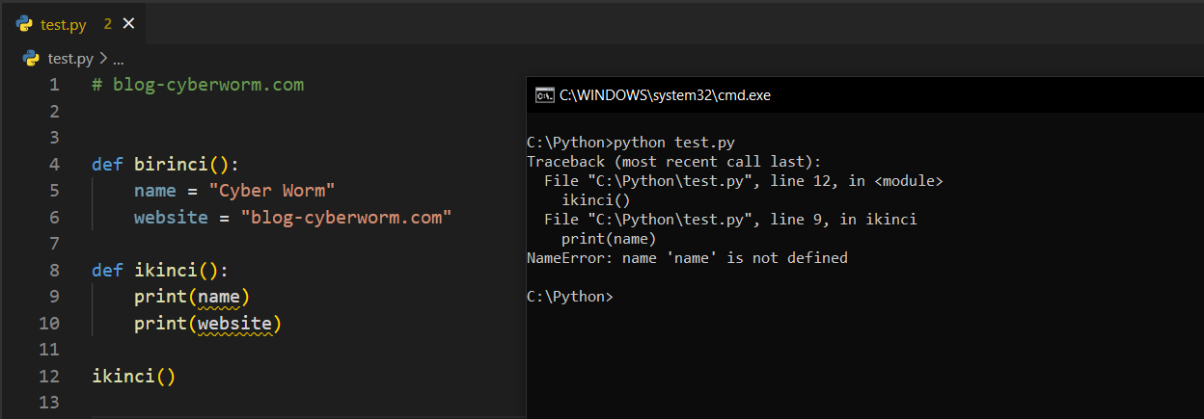Viewport: 1204px width, 419px height.
Task: Close the test.py editor tab
Action: coord(129,24)
